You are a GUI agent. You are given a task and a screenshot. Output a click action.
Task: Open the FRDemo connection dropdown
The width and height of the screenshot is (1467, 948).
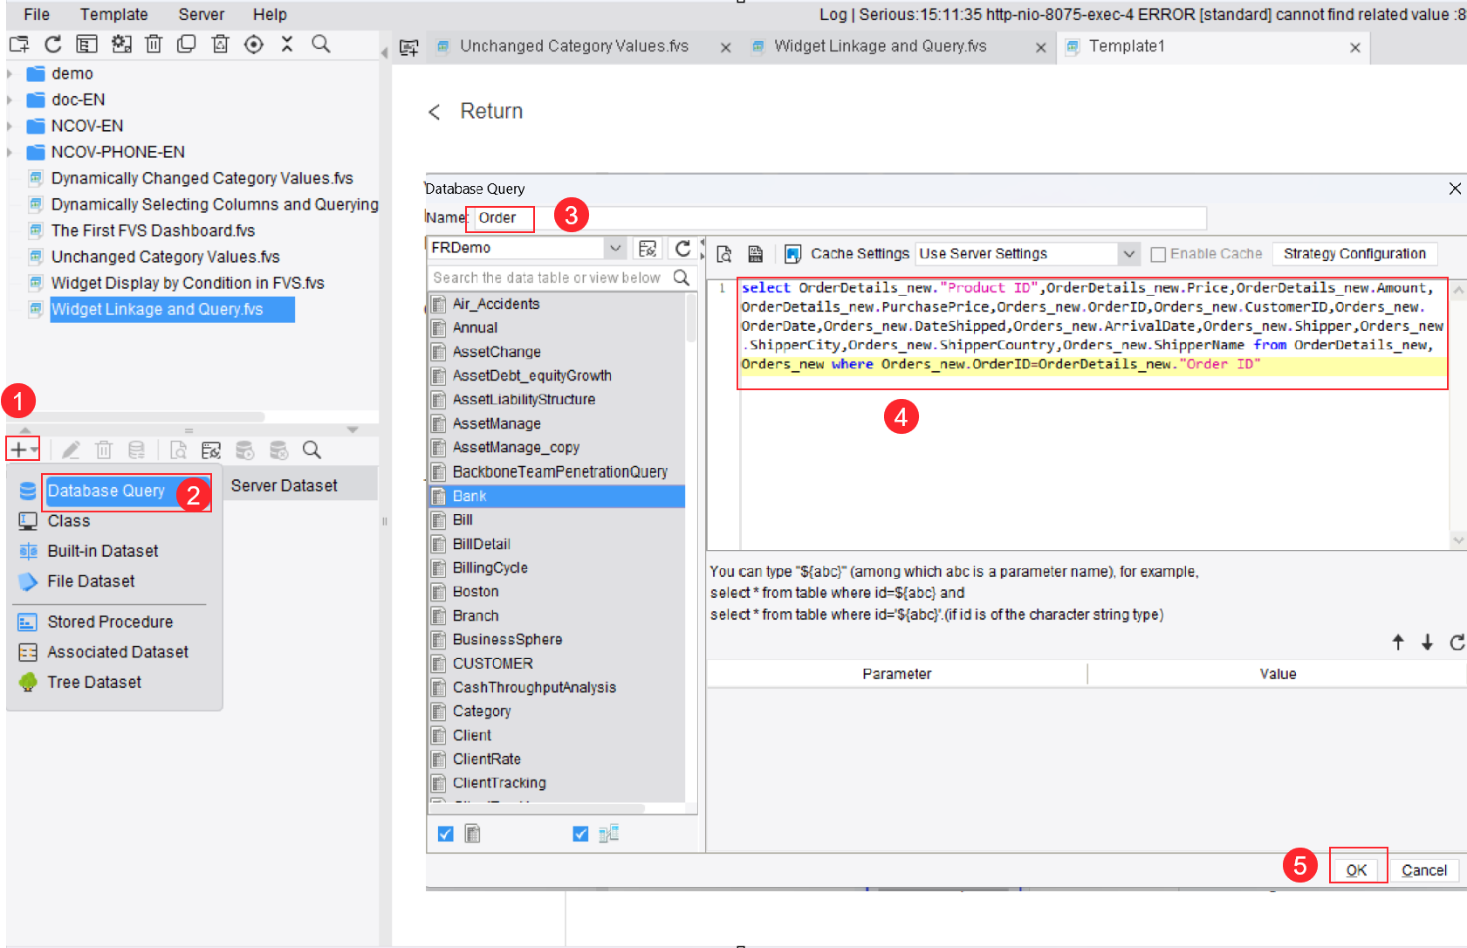pos(615,248)
